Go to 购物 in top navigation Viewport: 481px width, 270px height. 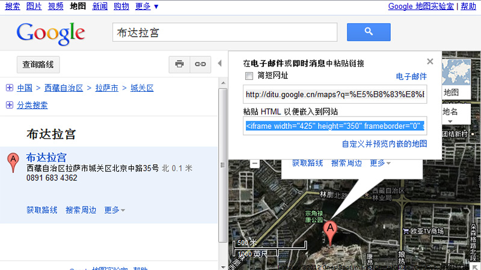tap(121, 6)
